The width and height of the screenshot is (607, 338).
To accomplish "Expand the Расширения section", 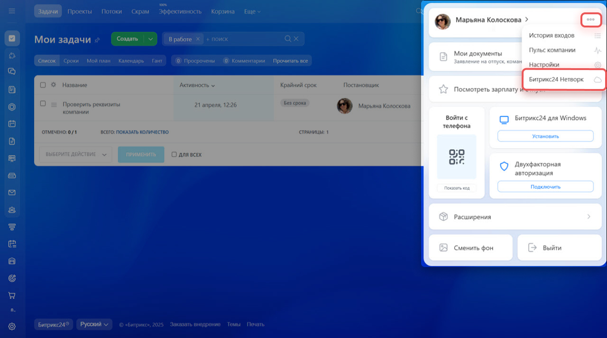I will coord(515,217).
